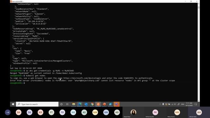Click the terminal scrollbar down arrow

pos(199,101)
